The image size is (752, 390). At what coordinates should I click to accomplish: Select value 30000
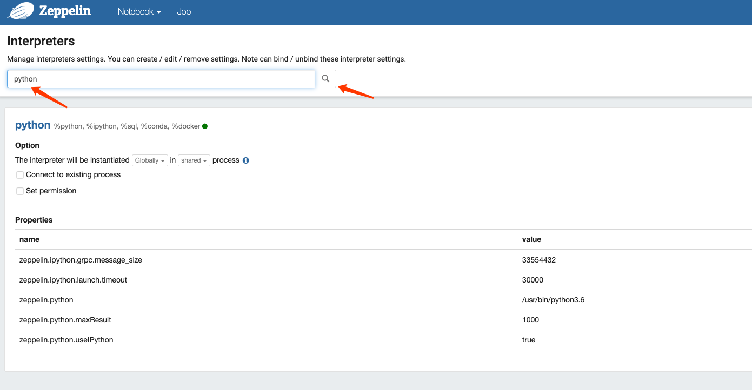[x=533, y=280]
